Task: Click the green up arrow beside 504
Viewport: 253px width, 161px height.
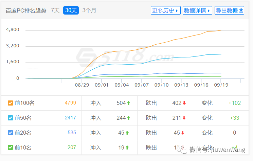Action: [129, 103]
